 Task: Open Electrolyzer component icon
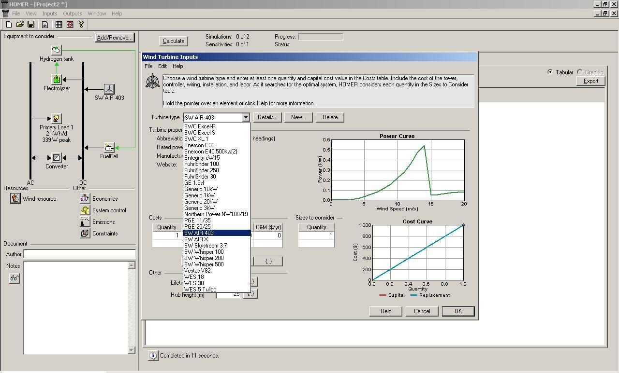point(57,80)
